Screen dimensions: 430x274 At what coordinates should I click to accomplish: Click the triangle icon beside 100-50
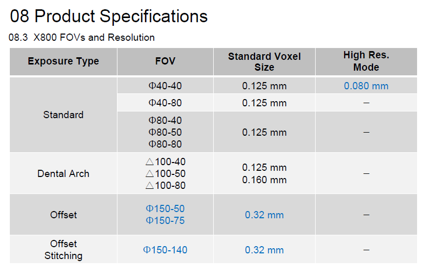pyautogui.click(x=150, y=174)
